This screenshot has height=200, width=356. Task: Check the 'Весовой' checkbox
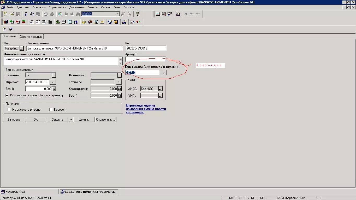(x=51, y=110)
